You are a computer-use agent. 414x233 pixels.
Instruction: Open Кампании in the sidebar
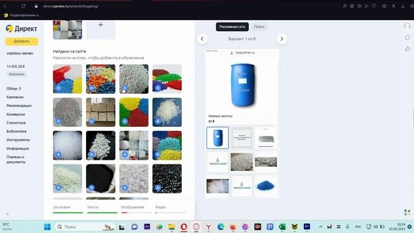coord(15,97)
